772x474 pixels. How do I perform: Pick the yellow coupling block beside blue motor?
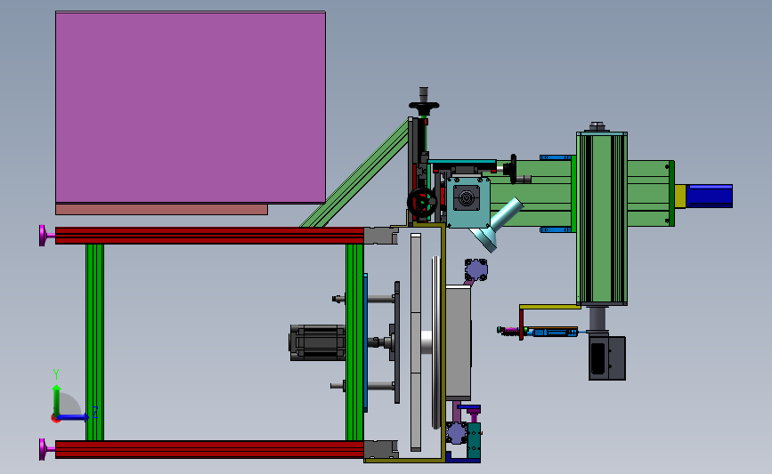680,197
